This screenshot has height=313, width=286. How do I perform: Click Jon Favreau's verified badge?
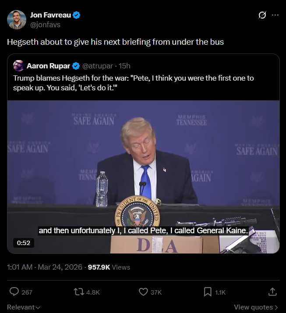(77, 15)
